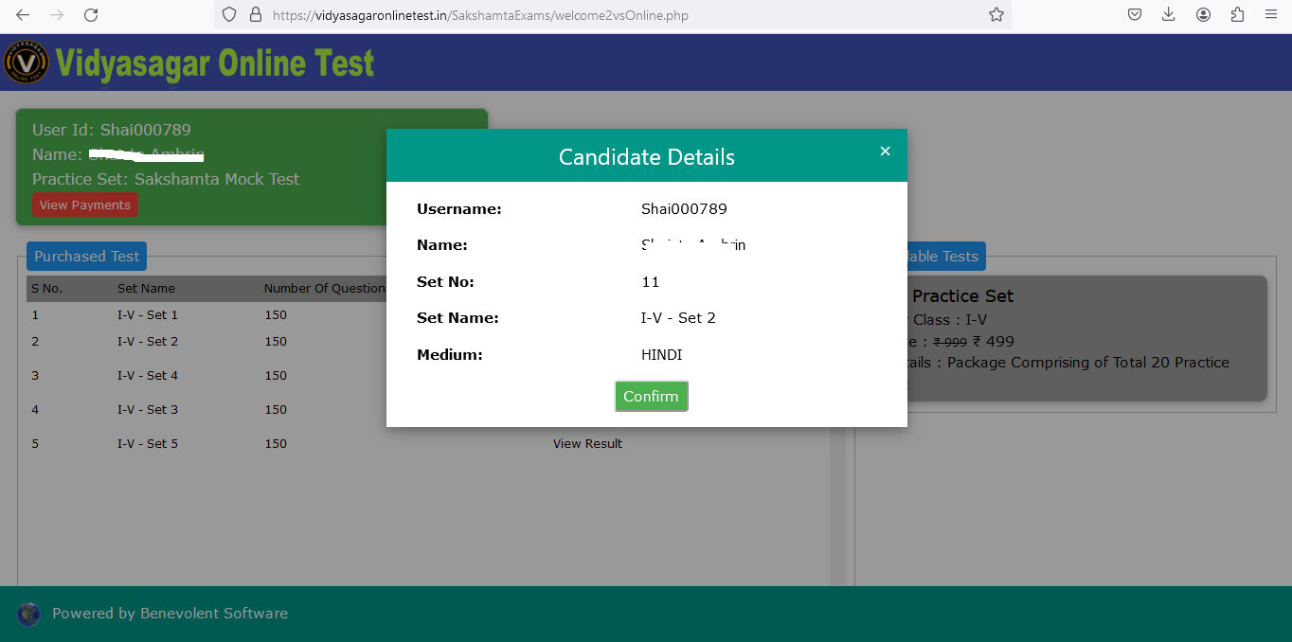Click the View Payments button
Viewport: 1292px width, 642px height.
(x=84, y=205)
